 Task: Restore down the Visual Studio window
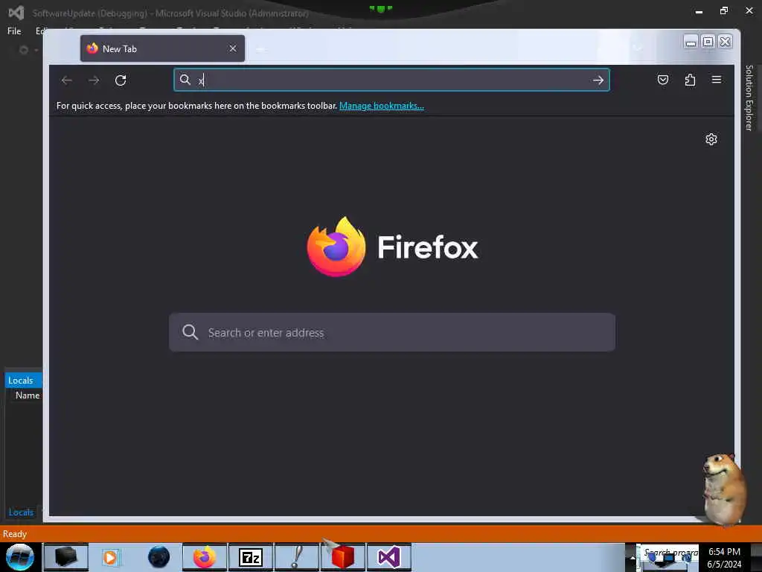point(724,10)
